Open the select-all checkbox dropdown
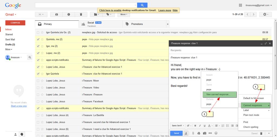The height and width of the screenshot is (137, 277). point(41,15)
